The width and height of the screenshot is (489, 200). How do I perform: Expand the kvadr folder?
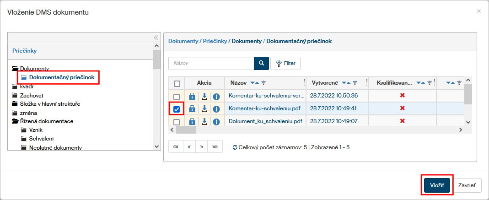coord(15,86)
